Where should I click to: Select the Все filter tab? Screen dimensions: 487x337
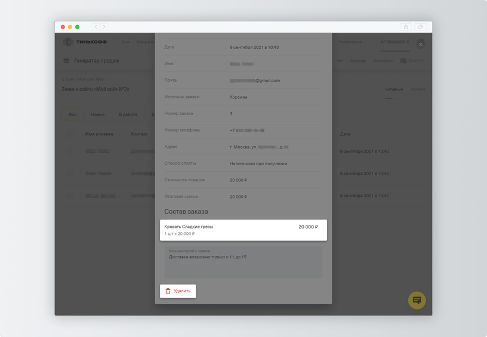73,115
